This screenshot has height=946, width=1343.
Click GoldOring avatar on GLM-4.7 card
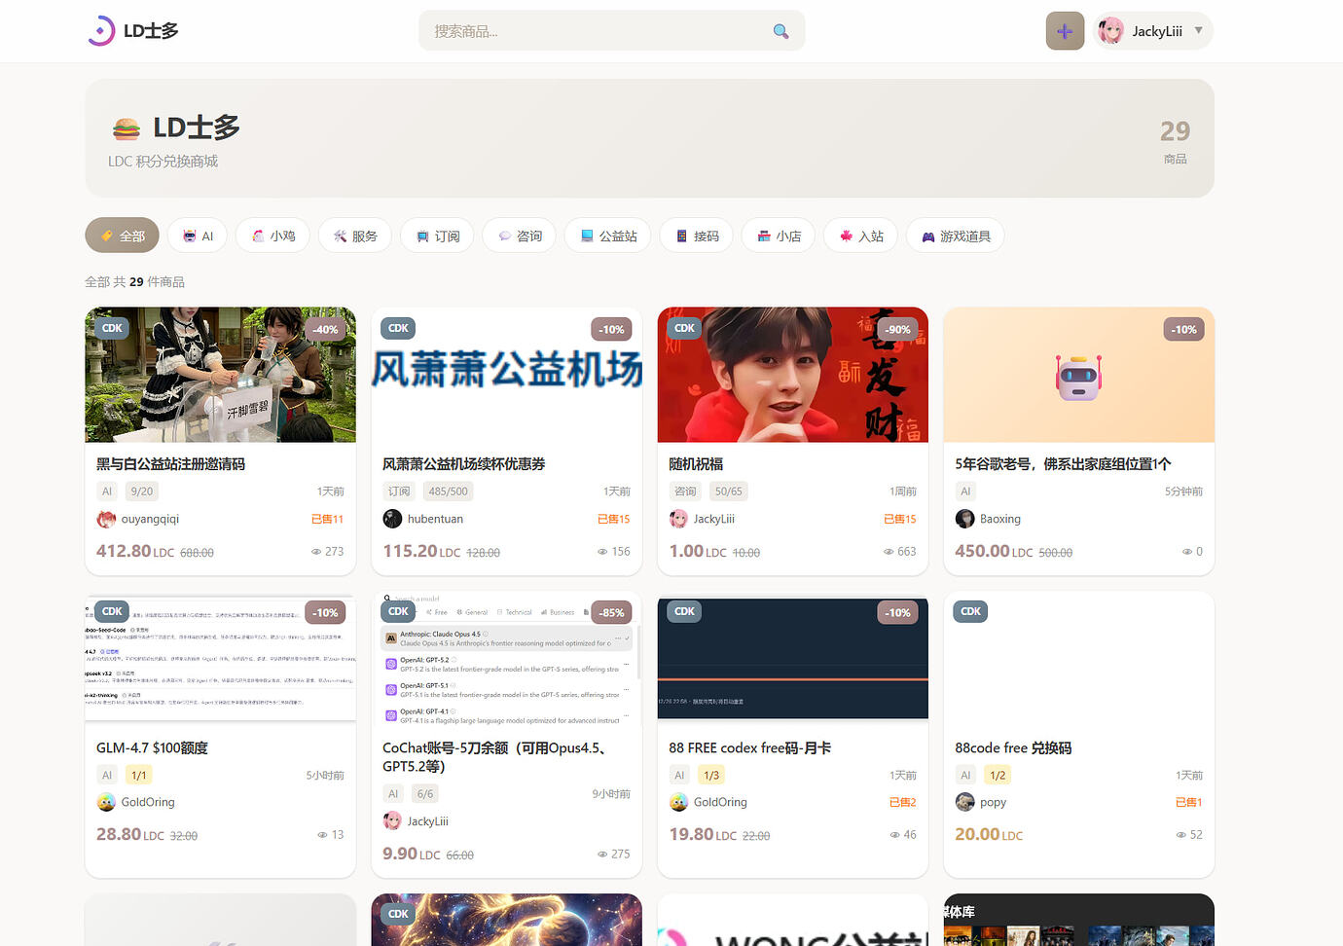coord(106,802)
